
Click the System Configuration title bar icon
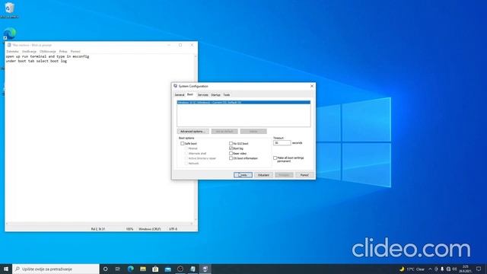175,86
